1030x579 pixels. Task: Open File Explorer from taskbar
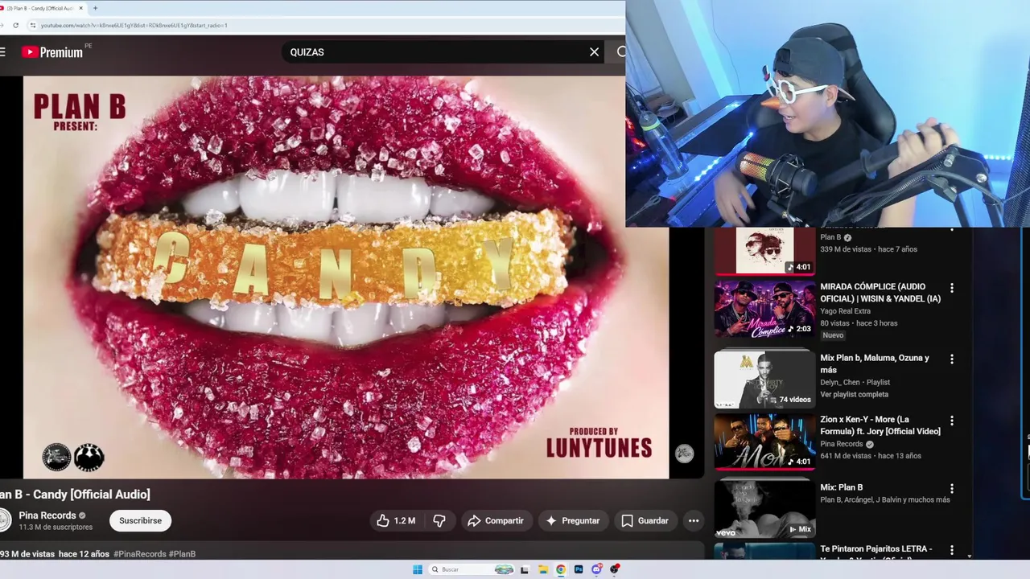coord(543,569)
